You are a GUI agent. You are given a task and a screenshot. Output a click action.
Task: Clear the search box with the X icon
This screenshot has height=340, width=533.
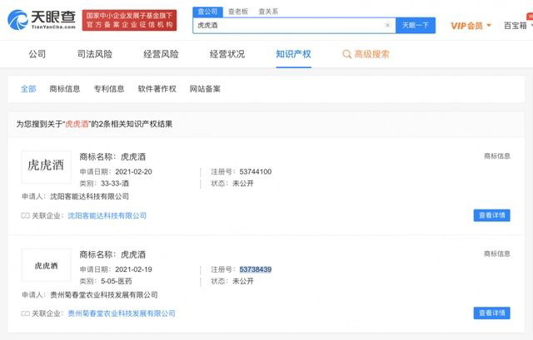387,26
